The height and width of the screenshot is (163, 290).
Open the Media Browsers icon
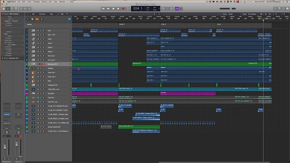tap(287, 9)
